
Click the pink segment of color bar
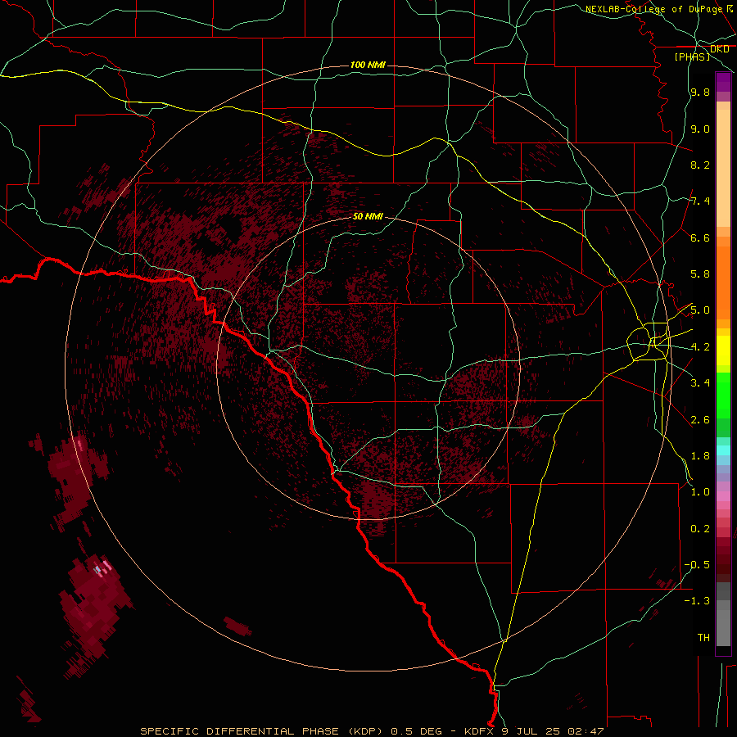coord(723,496)
